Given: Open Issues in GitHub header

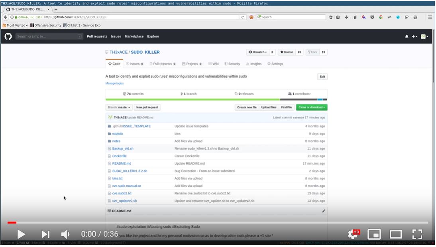Looking at the screenshot, I should click(x=116, y=36).
